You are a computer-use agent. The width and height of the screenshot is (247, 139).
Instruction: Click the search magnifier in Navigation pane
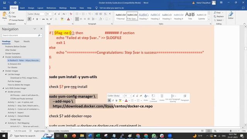click(39, 36)
